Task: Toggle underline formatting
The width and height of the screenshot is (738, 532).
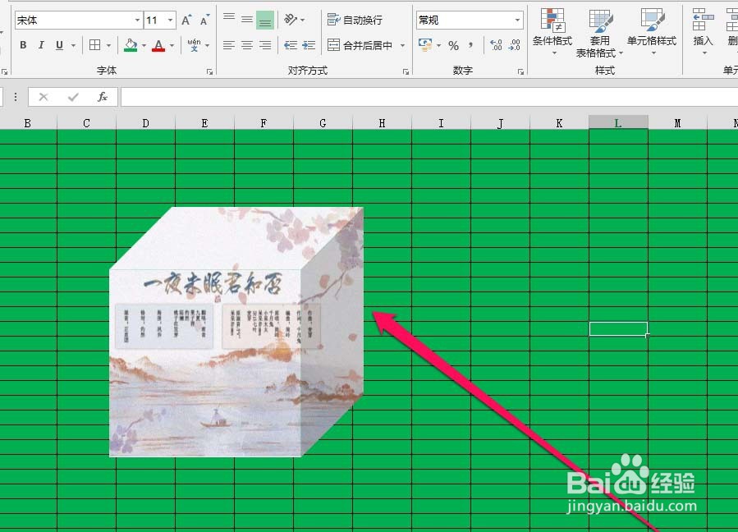Action: tap(59, 45)
